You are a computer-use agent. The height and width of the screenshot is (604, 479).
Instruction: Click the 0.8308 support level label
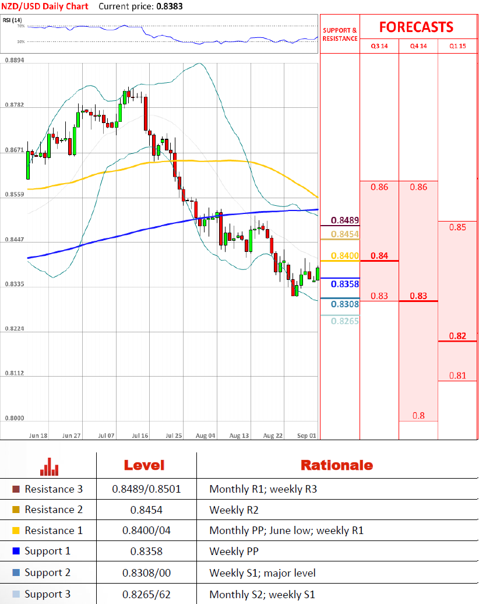point(345,304)
